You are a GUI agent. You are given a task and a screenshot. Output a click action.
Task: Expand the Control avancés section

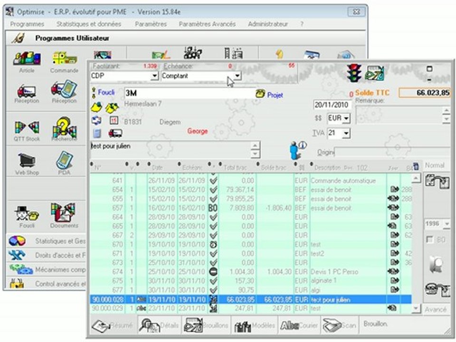coord(47,283)
